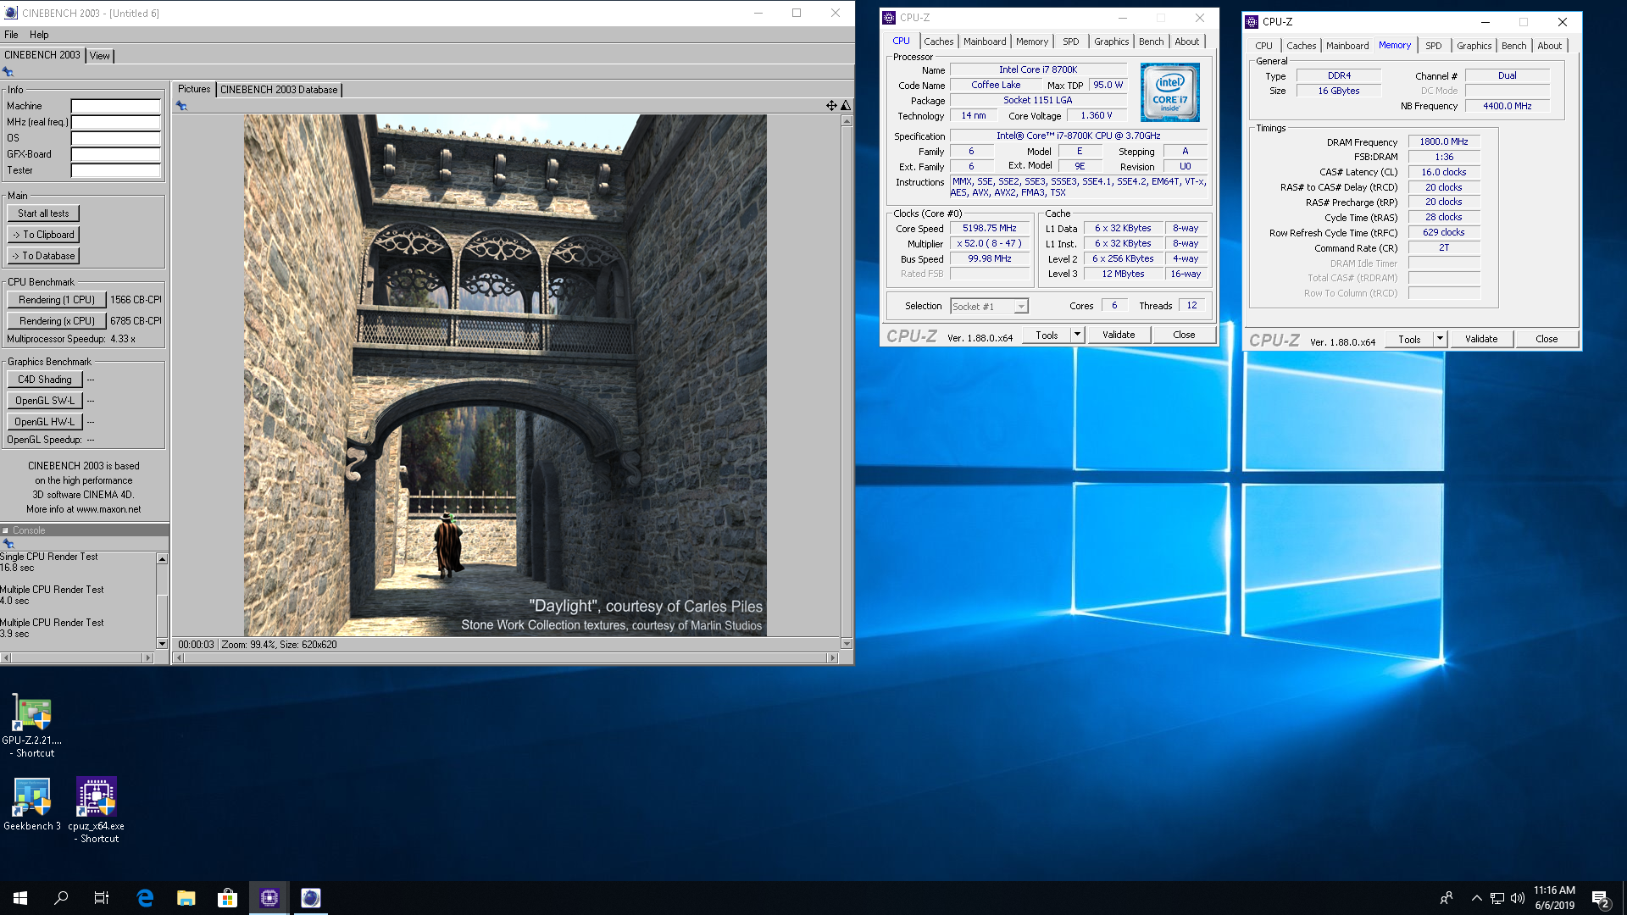Image resolution: width=1627 pixels, height=915 pixels.
Task: Run the Rendering (1 CPU) benchmark
Action: click(x=57, y=300)
